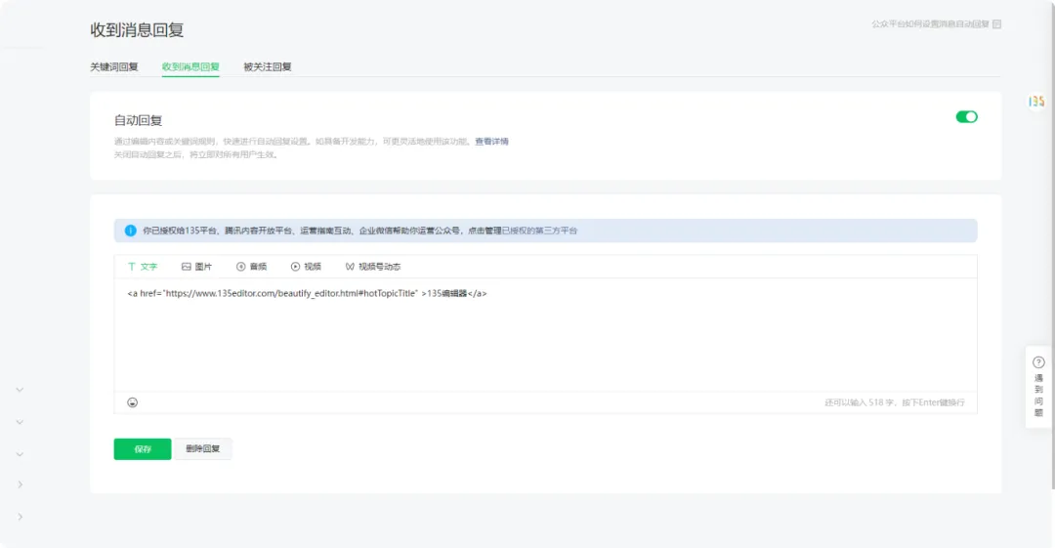
Task: Choose the 图片 reply type
Action: [x=196, y=267]
